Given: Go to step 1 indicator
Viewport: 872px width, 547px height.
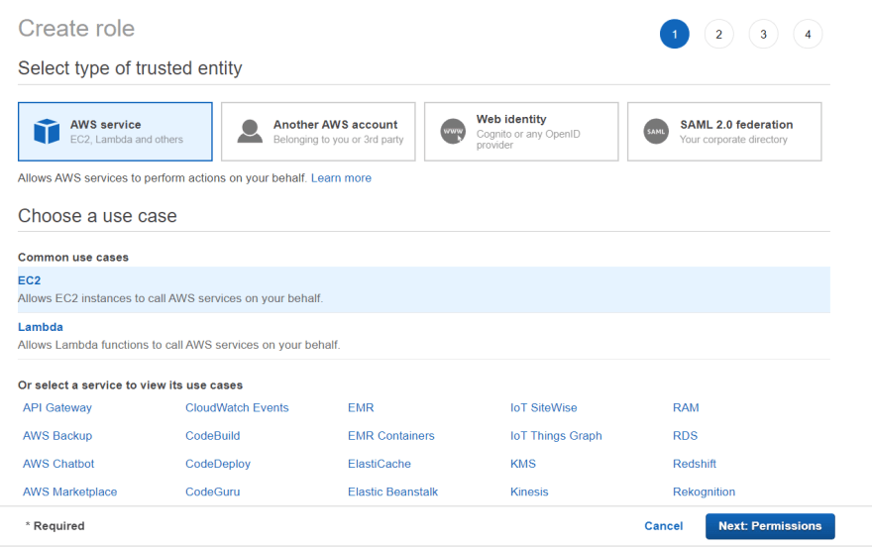Looking at the screenshot, I should [x=675, y=34].
